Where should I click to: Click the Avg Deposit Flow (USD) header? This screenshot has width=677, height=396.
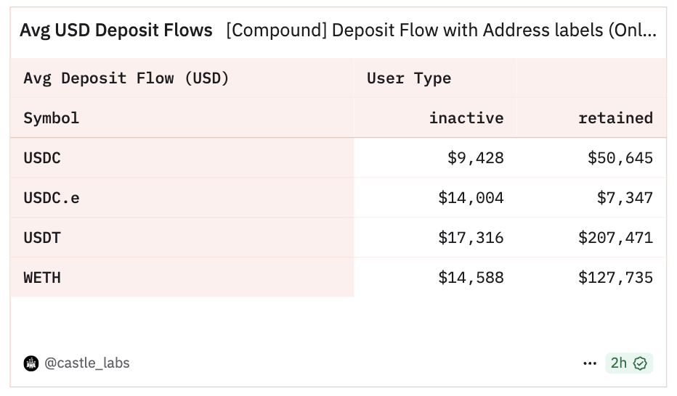[126, 78]
